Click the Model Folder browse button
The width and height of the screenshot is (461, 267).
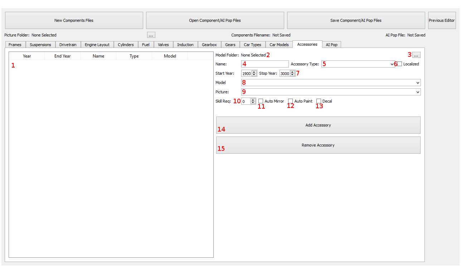[x=416, y=55]
